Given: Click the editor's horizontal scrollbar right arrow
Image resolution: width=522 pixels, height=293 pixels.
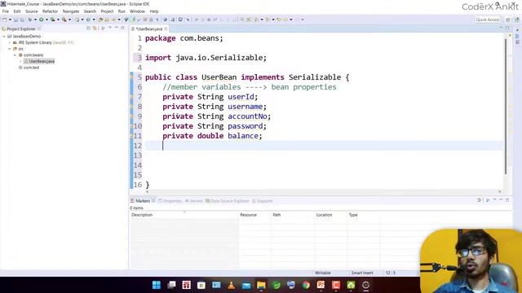Looking at the screenshot, I should tap(499, 192).
